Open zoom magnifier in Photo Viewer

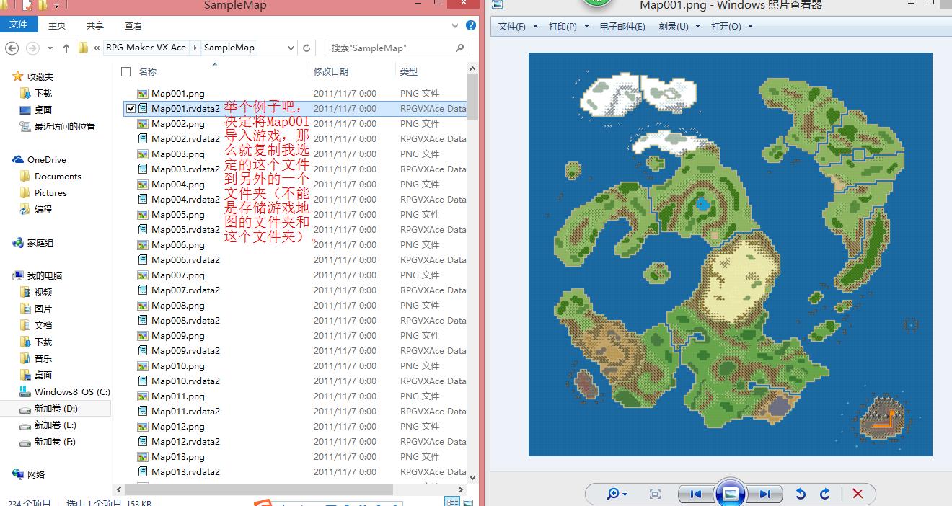point(617,494)
